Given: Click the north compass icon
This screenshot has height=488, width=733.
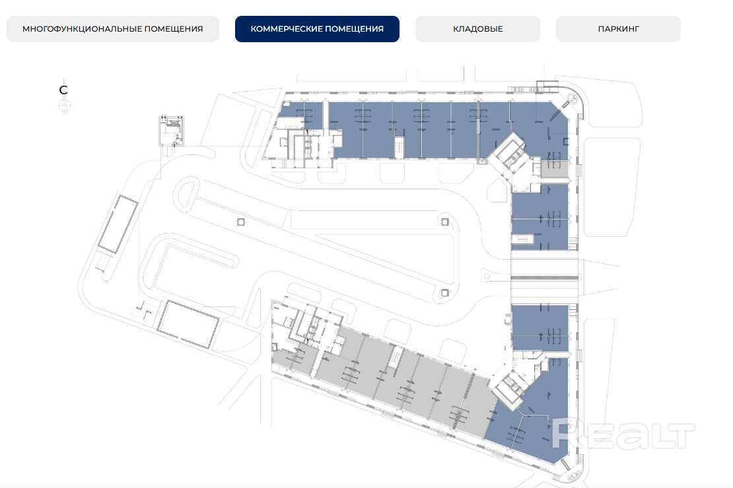Looking at the screenshot, I should point(64,104).
